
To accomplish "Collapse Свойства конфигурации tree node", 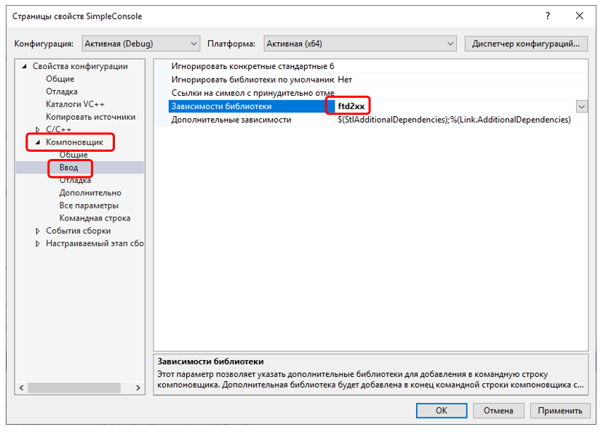I will pos(25,66).
